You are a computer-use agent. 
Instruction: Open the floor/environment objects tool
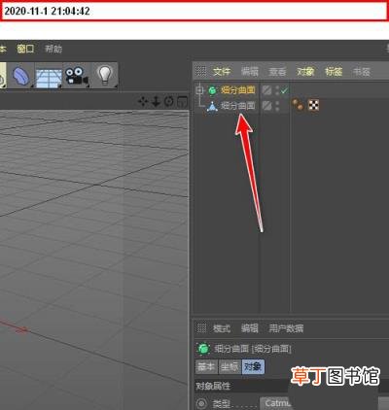click(49, 77)
